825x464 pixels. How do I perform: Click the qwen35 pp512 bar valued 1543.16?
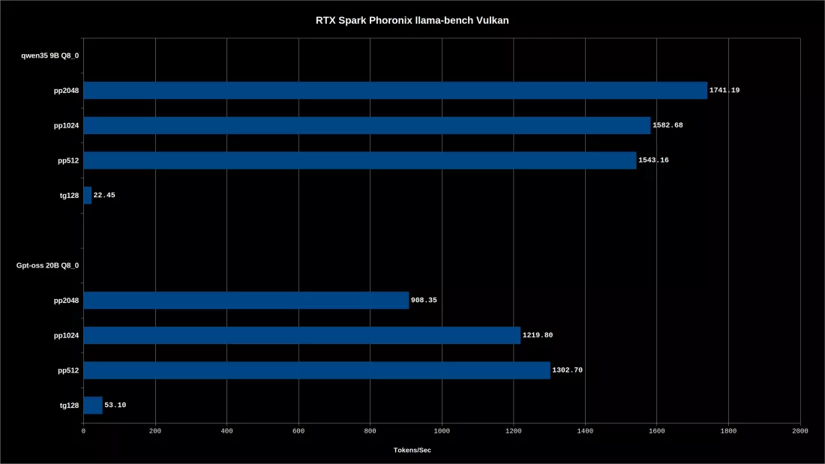[x=360, y=160]
